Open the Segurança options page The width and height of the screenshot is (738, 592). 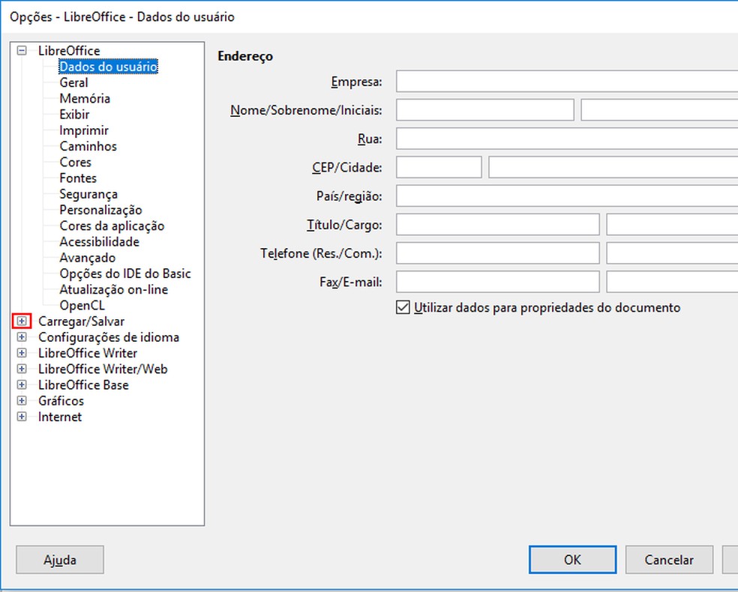click(x=88, y=194)
